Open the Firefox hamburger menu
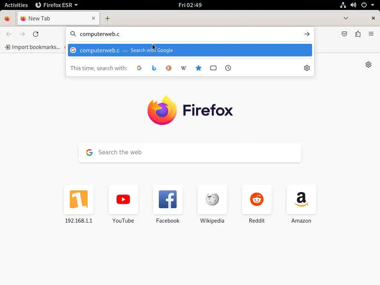The height and width of the screenshot is (285, 380). tap(371, 34)
